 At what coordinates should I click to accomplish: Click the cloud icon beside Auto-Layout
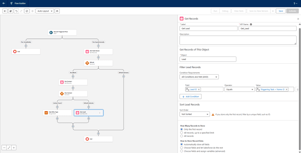pyautogui.click(x=57, y=11)
